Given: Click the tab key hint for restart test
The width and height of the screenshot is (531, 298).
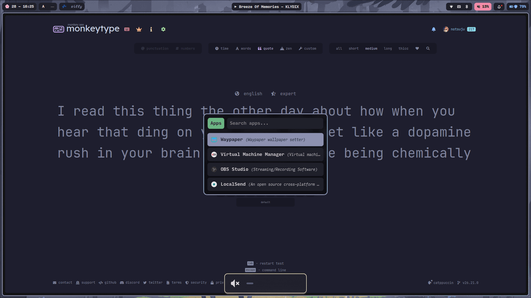Looking at the screenshot, I should tap(250, 264).
